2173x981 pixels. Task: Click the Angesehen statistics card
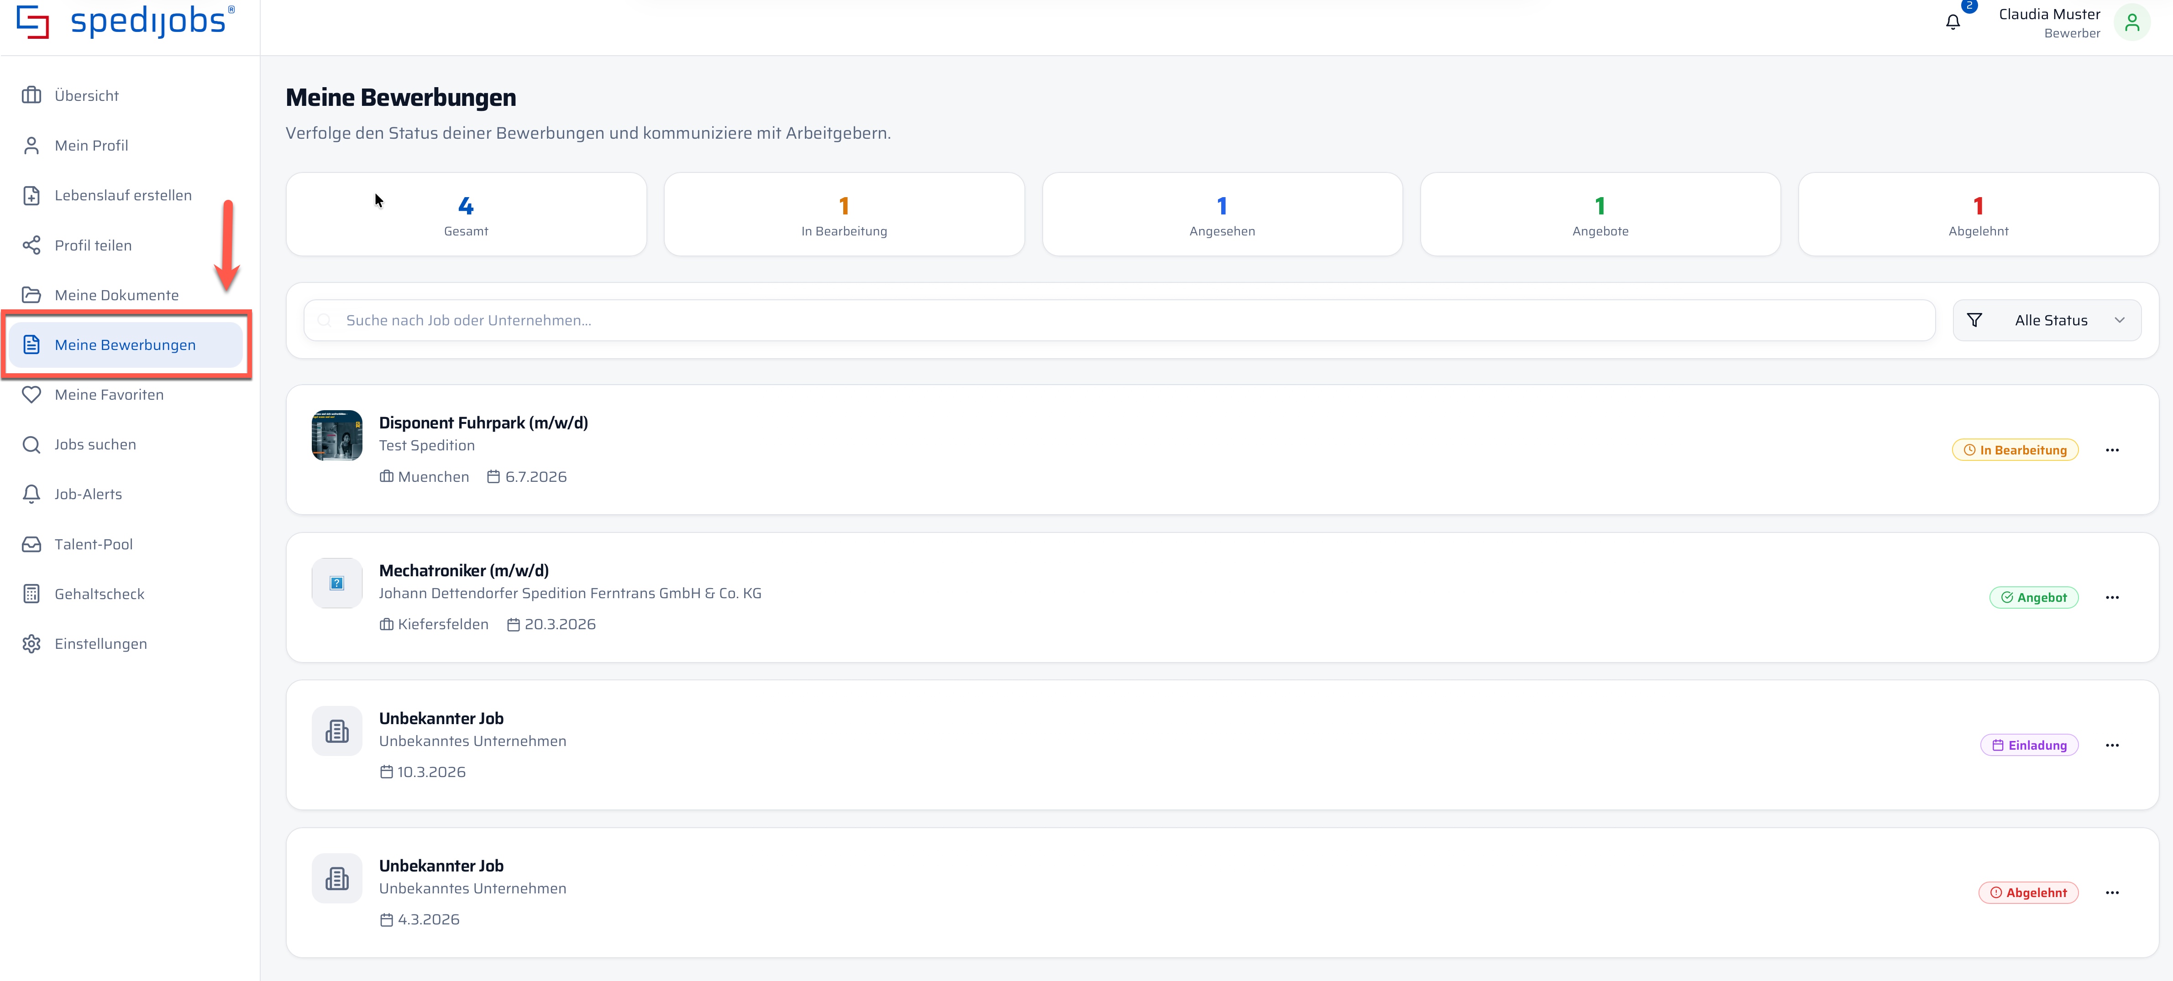point(1223,214)
